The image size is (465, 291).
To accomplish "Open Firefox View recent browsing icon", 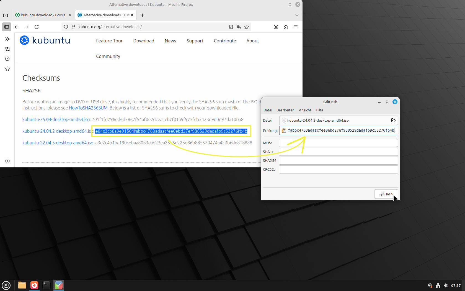I will [x=6, y=15].
